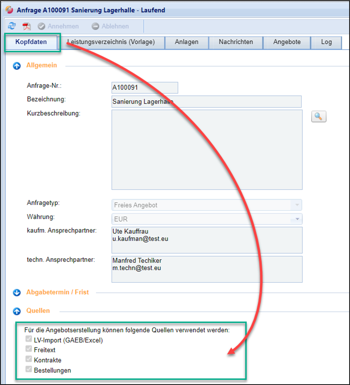
Task: Toggle the Freitext checkbox
Action: [28, 349]
